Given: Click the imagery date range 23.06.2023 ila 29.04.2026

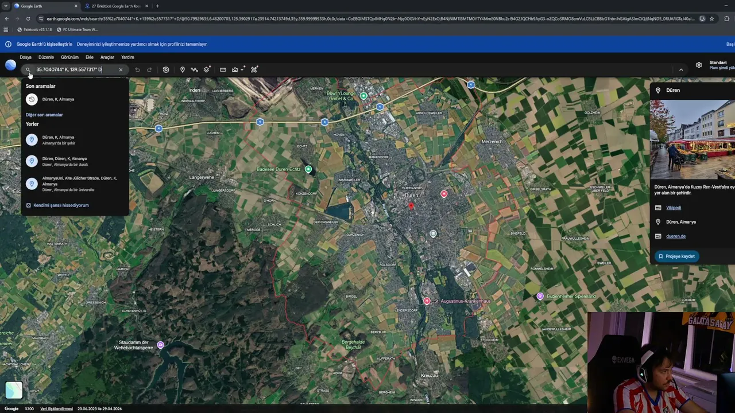Looking at the screenshot, I should (99, 409).
